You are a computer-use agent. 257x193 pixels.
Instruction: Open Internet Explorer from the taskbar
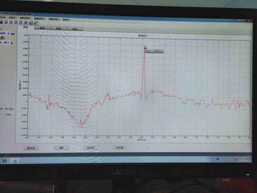(4, 161)
